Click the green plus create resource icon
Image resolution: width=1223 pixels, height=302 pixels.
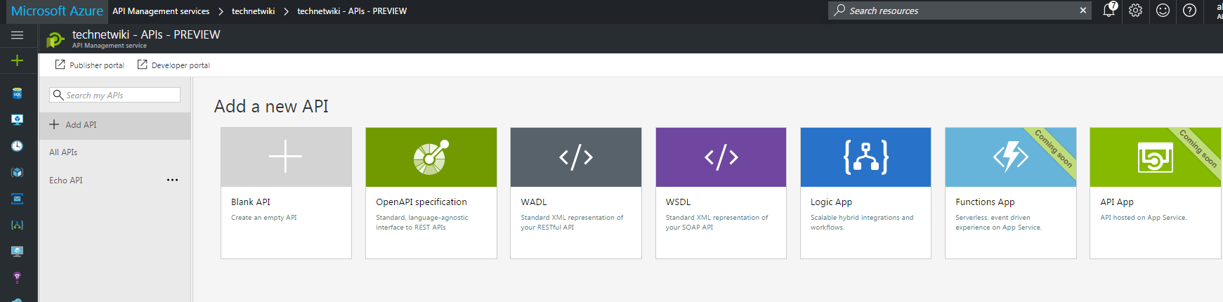[x=18, y=60]
